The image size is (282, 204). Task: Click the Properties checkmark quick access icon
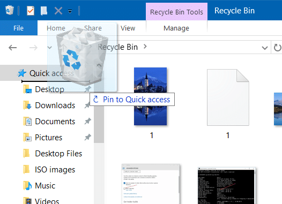pyautogui.click(x=31, y=11)
